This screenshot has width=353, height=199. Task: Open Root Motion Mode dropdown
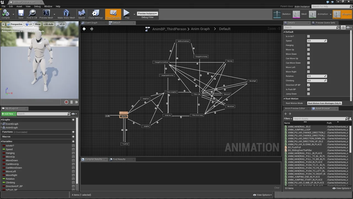(x=324, y=103)
